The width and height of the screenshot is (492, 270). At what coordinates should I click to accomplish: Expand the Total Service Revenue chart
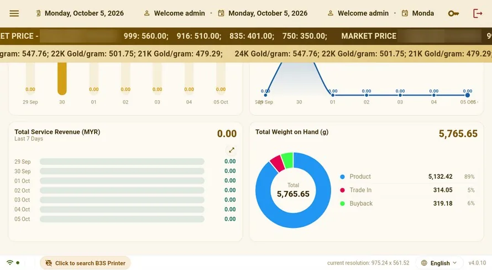point(231,150)
